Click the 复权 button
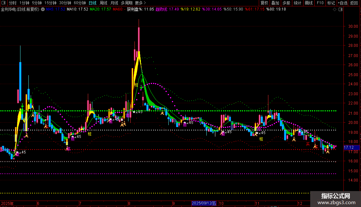The height and width of the screenshot is (207, 361). click(264, 3)
